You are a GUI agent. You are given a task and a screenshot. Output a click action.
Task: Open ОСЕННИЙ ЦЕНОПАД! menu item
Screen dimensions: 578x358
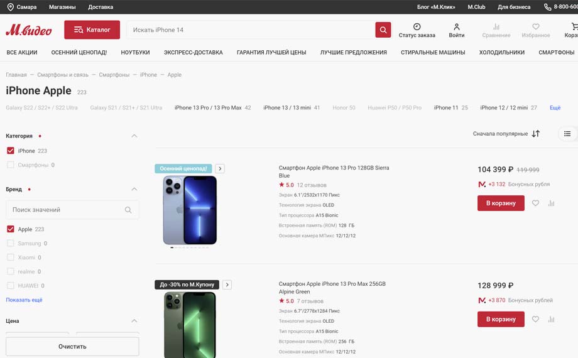coord(79,52)
